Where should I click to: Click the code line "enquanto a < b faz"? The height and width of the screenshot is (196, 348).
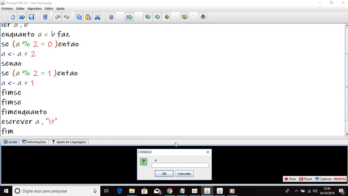coord(36,34)
